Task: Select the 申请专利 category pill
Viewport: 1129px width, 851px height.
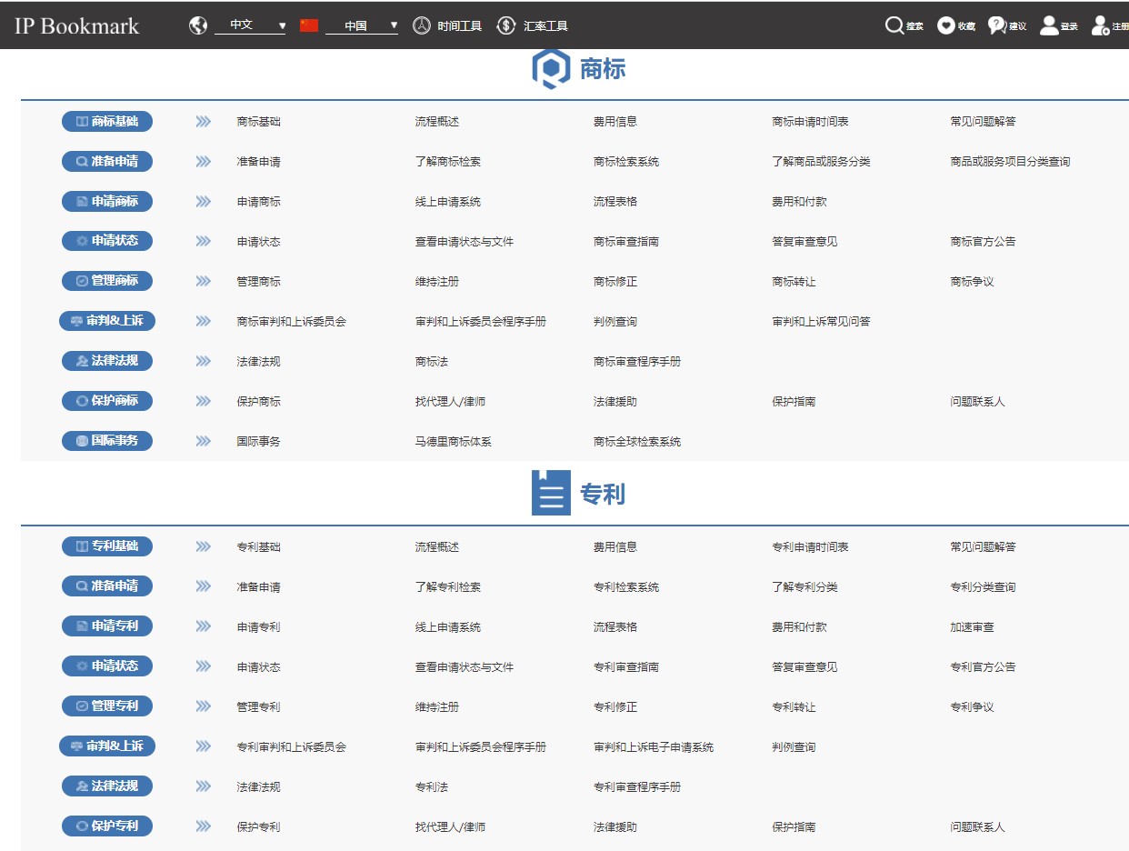Action: coord(107,626)
